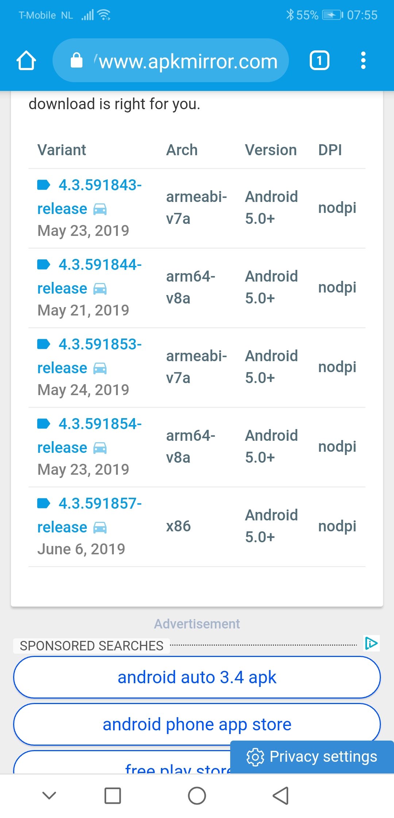394x818 pixels.
Task: Tap the browser home icon
Action: tap(26, 60)
